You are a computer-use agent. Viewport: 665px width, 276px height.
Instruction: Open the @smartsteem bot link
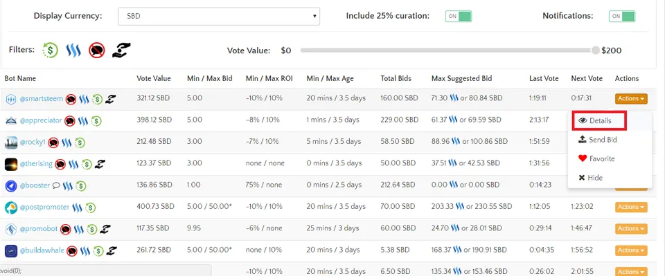pos(41,99)
